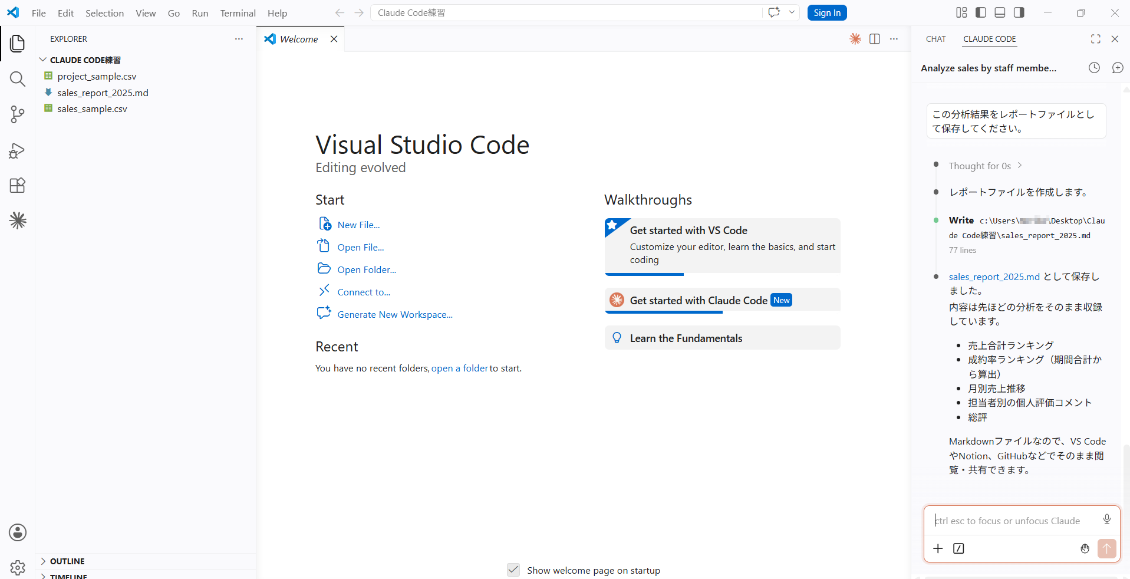Select the Welcome editor tab
The height and width of the screenshot is (579, 1130).
(299, 39)
